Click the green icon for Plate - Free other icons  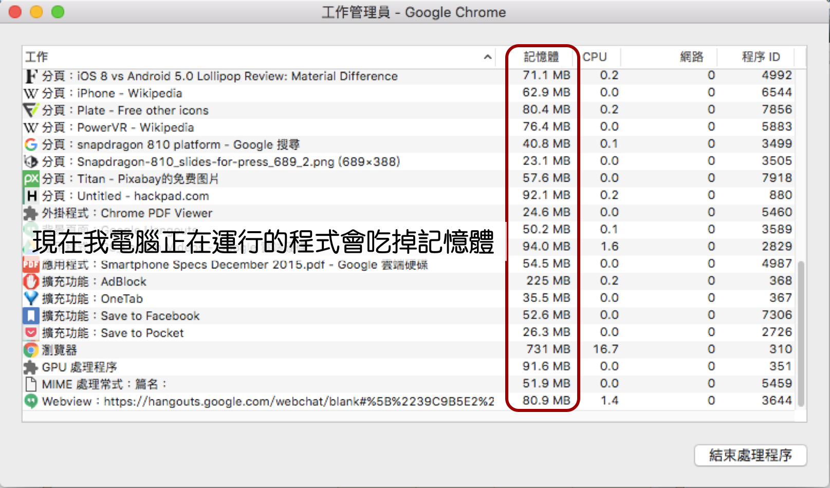(31, 110)
